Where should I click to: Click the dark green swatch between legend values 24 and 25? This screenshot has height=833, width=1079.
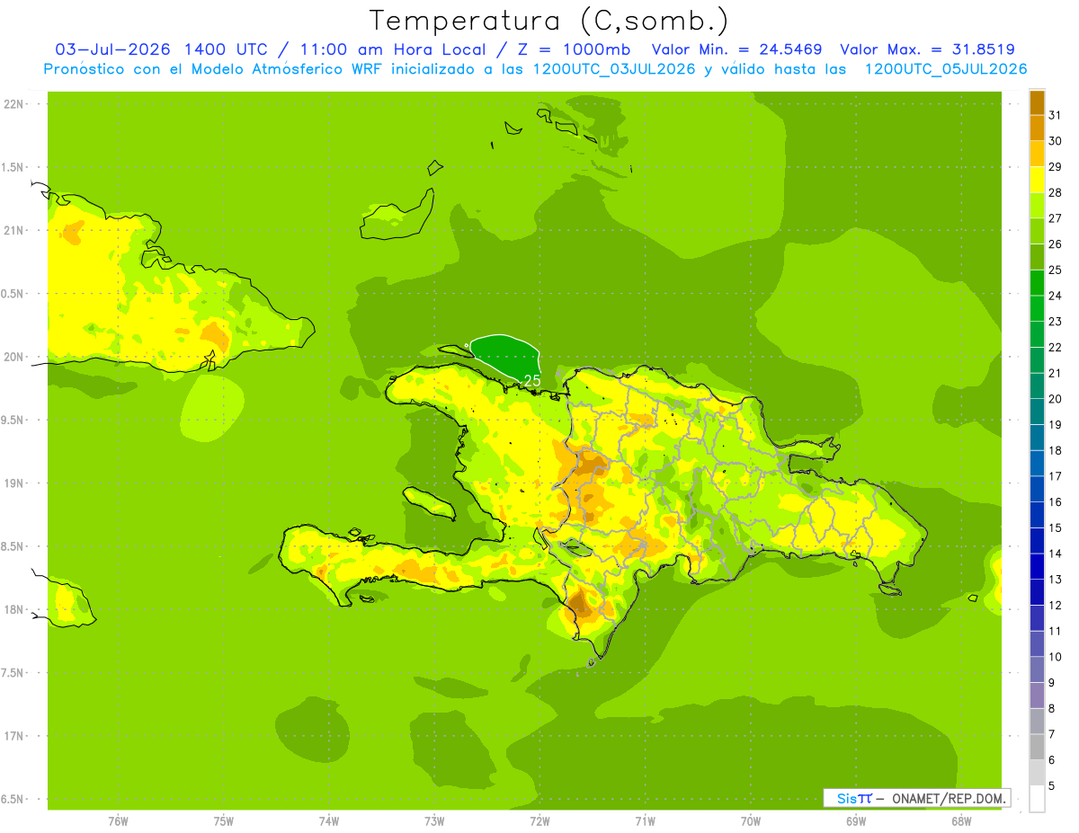tap(1037, 283)
